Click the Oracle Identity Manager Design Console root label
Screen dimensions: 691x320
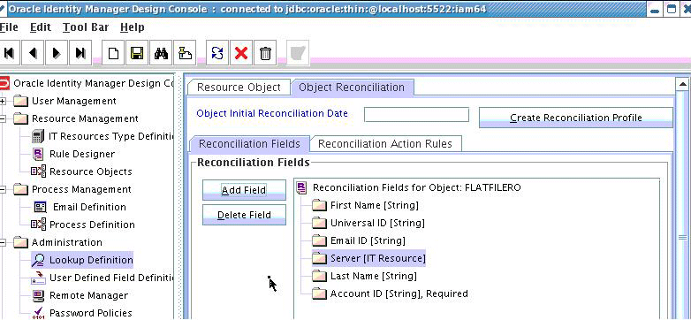click(x=94, y=83)
